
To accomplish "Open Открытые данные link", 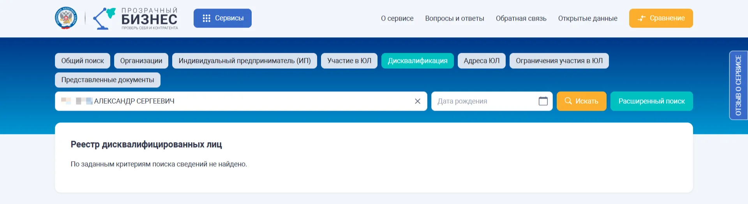I will coord(587,18).
